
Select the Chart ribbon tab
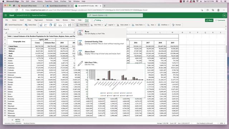pyautogui.click(x=87, y=20)
